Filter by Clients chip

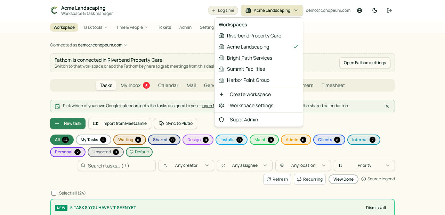point(329,140)
